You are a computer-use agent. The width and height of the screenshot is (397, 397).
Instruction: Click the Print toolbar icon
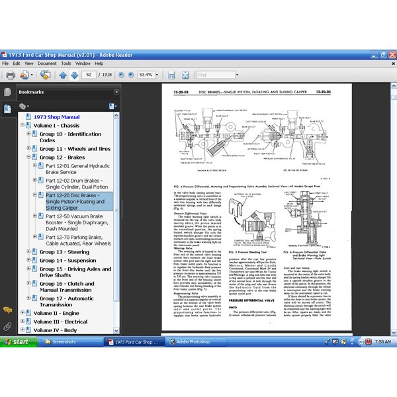pyautogui.click(x=11, y=75)
